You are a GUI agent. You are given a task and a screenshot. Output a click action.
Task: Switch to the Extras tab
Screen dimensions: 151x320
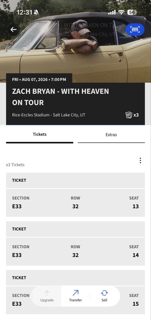pos(111,135)
